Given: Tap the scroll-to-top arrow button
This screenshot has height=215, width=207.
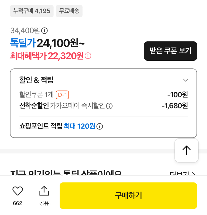Looking at the screenshot, I should pos(186,150).
